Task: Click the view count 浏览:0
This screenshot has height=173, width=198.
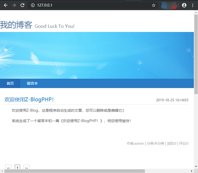Action: (x=171, y=144)
